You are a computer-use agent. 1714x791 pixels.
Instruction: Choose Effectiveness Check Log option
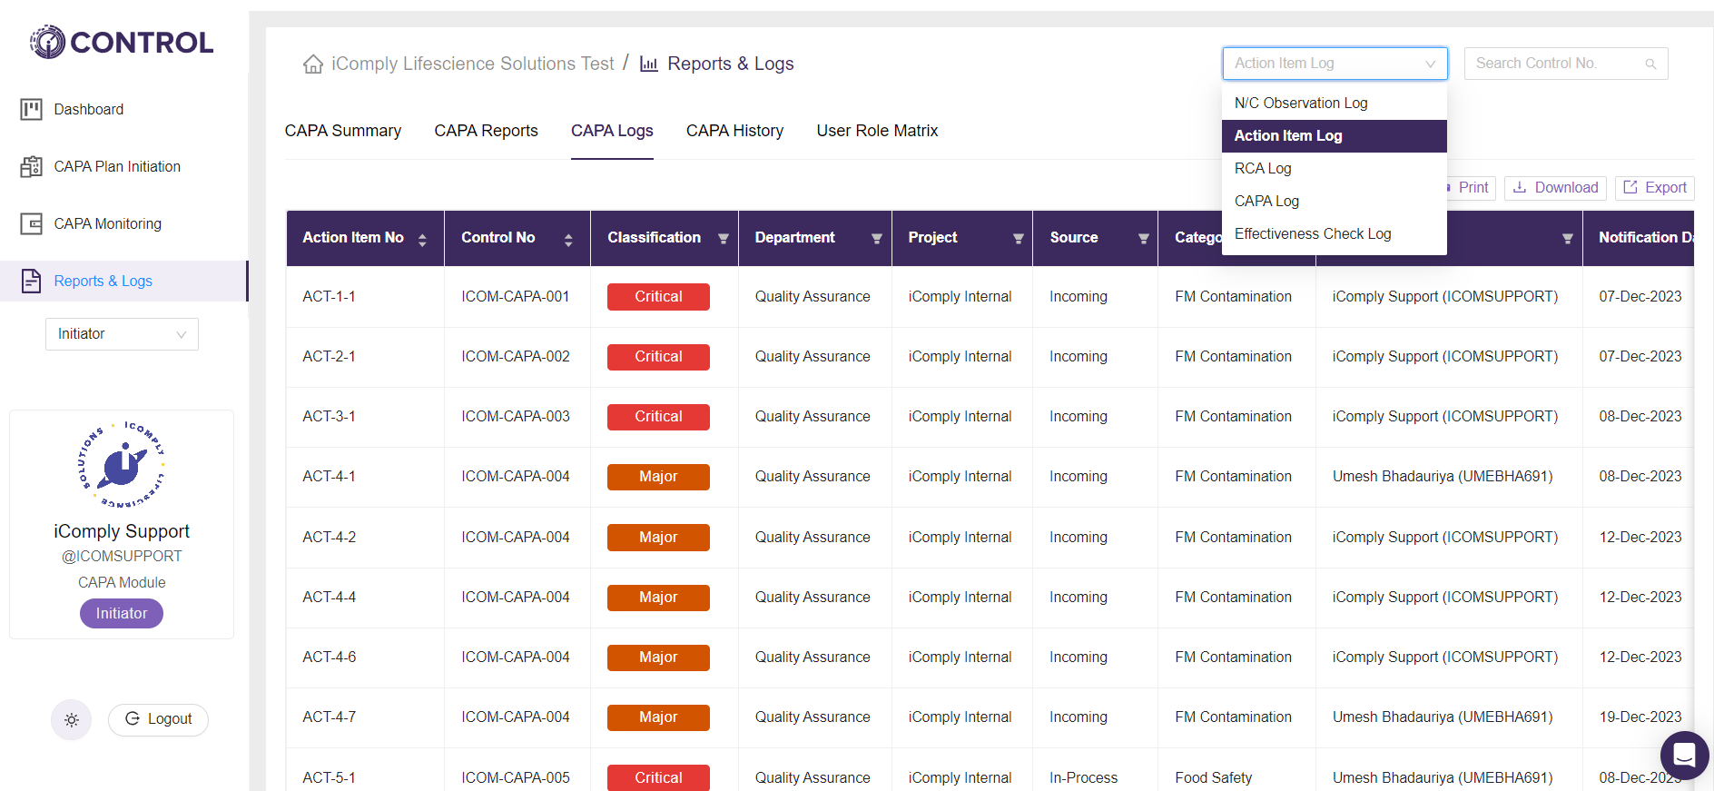click(1312, 234)
